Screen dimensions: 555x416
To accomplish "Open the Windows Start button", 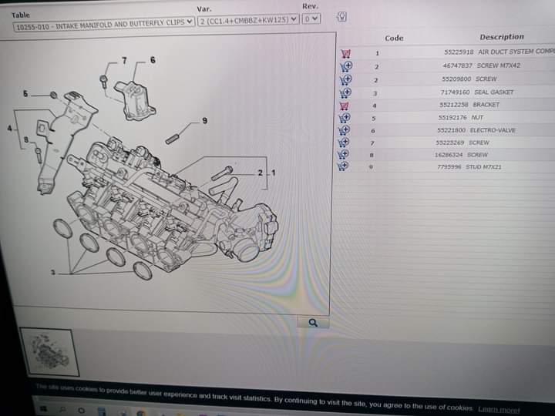I will [x=45, y=410].
